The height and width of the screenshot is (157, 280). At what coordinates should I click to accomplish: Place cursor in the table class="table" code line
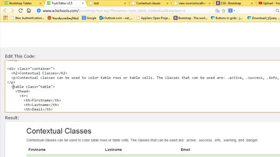33,87
